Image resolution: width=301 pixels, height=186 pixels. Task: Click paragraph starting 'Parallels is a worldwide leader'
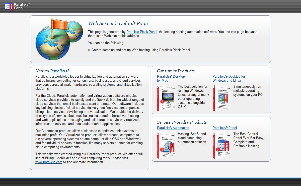(89, 82)
